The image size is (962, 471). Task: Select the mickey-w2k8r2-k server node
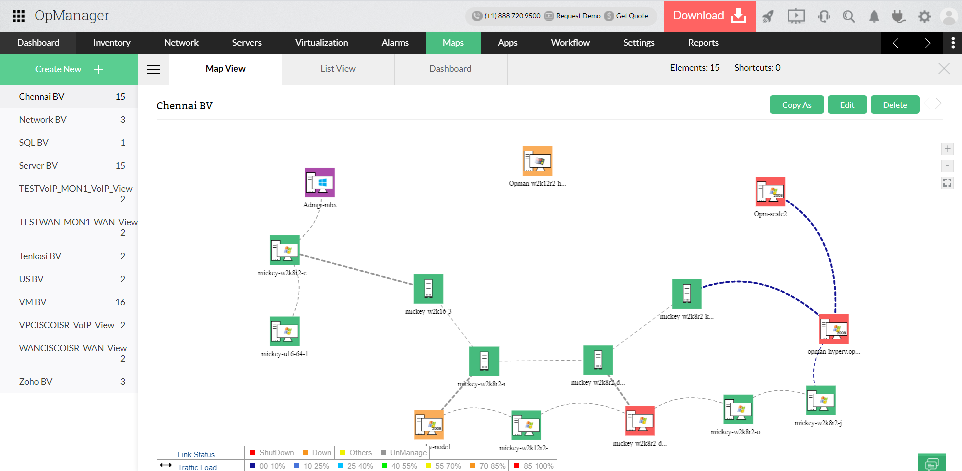(x=687, y=294)
